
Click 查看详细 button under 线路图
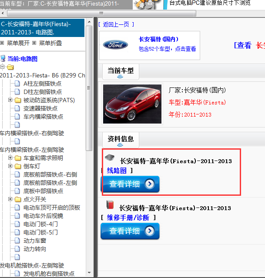[x=130, y=184]
